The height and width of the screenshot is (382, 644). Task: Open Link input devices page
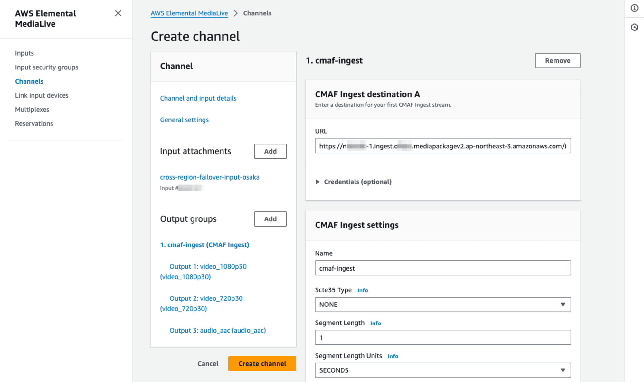[42, 95]
